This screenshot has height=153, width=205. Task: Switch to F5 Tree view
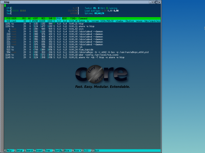pos(47,150)
